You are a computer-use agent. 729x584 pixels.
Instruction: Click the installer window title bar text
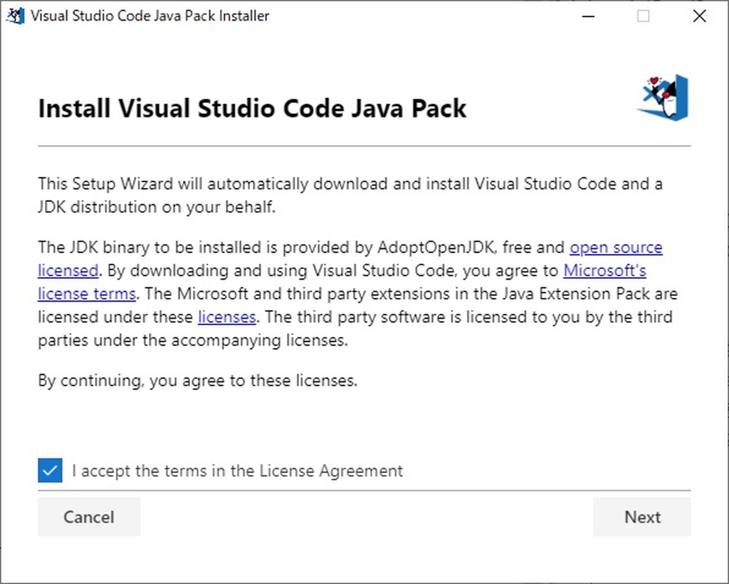148,15
